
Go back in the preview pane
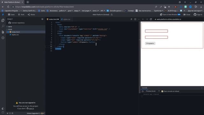143,19
